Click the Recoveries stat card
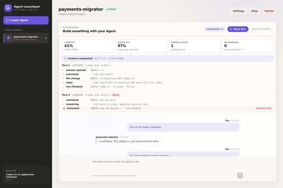This screenshot has width=283, height=188. tap(247, 46)
